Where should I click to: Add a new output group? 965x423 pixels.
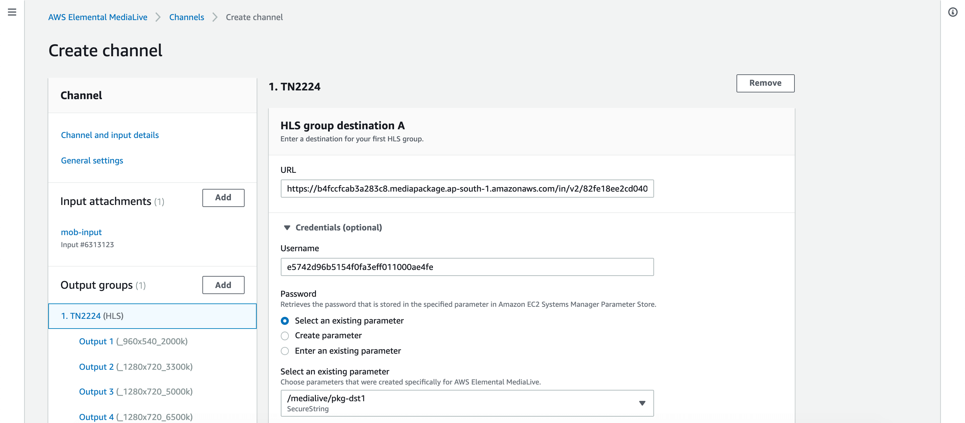pyautogui.click(x=223, y=285)
